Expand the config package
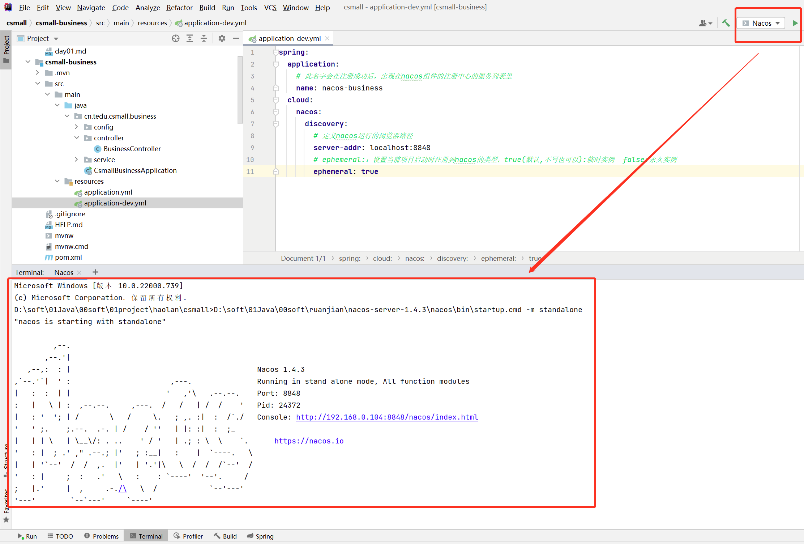804x544 pixels. pyautogui.click(x=77, y=127)
